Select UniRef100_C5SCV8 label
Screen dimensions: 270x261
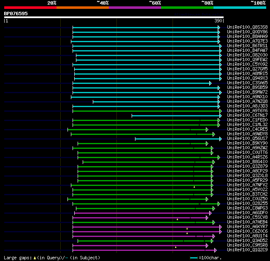[247, 218]
